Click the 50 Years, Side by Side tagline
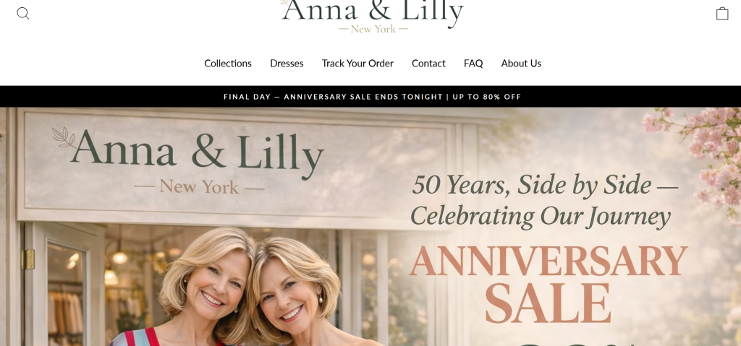Viewport: 741px width, 346px height. tap(545, 185)
